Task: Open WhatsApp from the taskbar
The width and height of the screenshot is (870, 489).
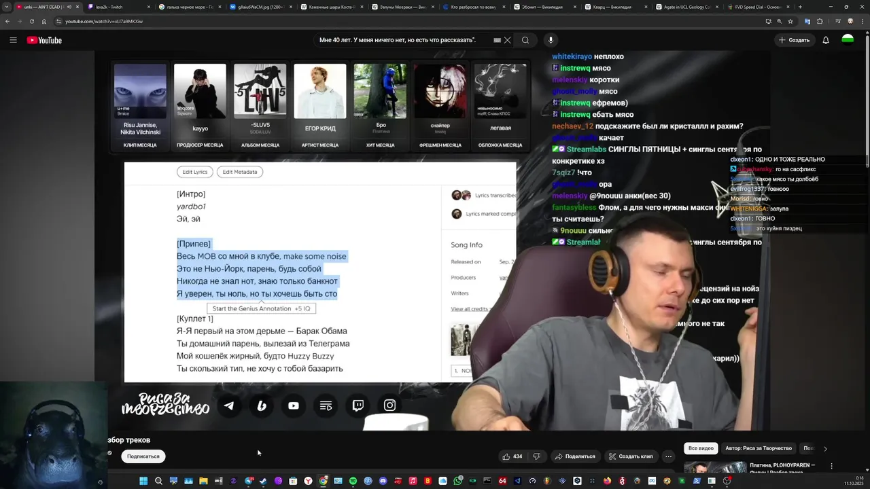Action: 457,481
